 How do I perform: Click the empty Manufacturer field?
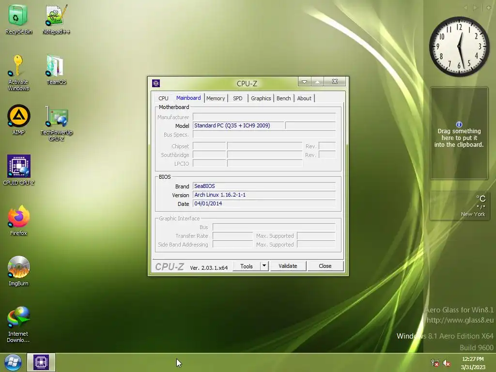click(264, 117)
